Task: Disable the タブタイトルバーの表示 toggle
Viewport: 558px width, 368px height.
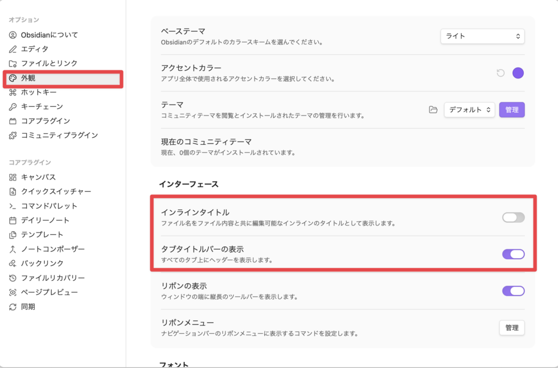Action: tap(513, 254)
